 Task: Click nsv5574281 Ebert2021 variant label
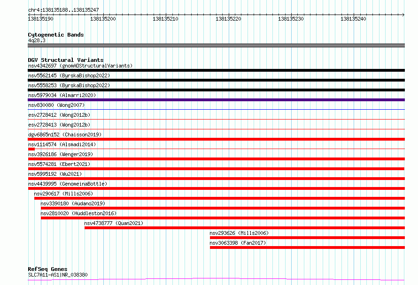point(59,164)
